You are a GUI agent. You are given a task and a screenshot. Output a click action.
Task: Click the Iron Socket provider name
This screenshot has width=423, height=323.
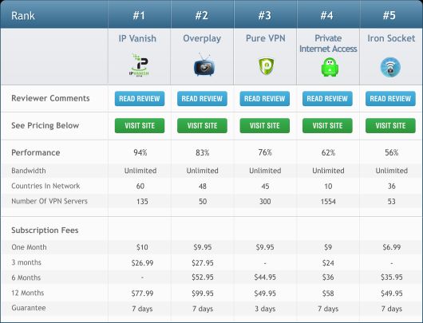[391, 38]
